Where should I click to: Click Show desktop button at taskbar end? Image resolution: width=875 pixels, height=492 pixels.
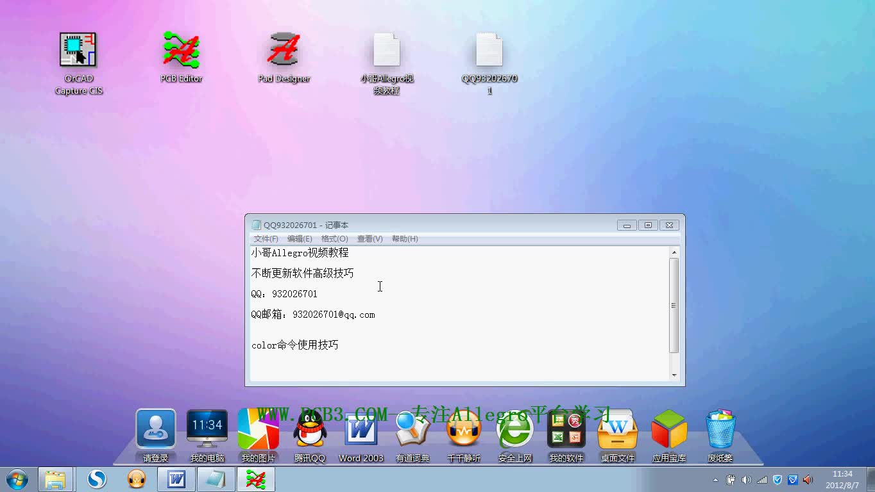tap(871, 480)
